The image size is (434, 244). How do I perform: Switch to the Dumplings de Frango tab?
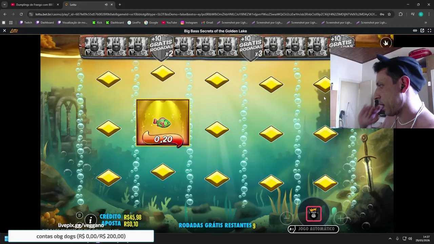32,4
